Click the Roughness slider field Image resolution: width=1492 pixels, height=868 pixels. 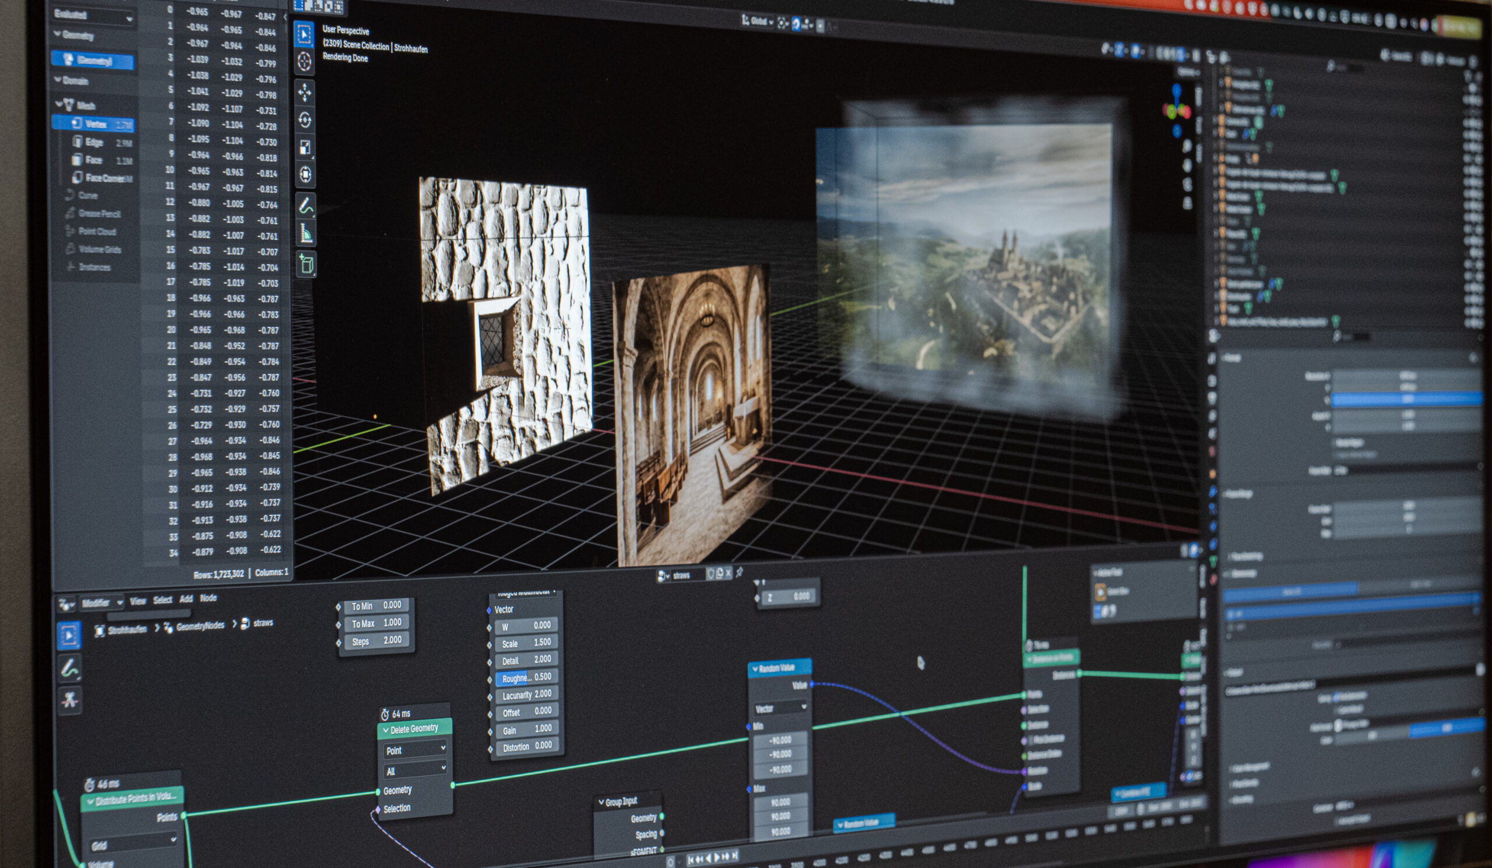(x=526, y=678)
